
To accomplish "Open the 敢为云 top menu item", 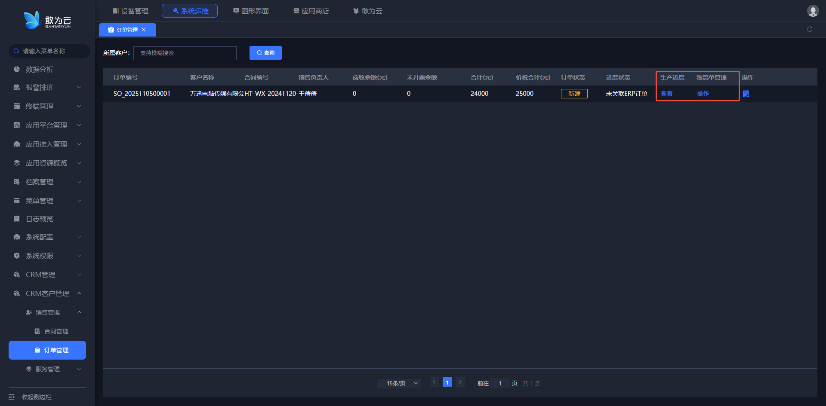I will (368, 11).
